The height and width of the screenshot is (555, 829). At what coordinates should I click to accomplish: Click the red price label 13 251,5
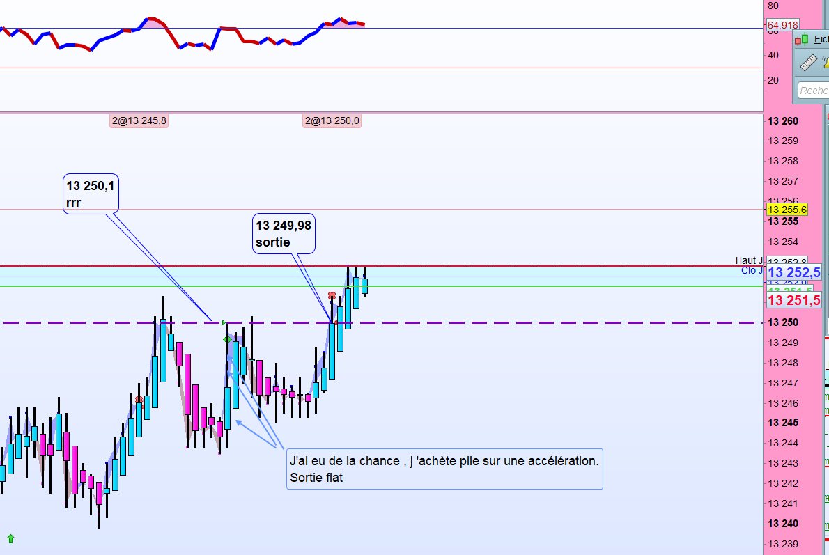(794, 300)
